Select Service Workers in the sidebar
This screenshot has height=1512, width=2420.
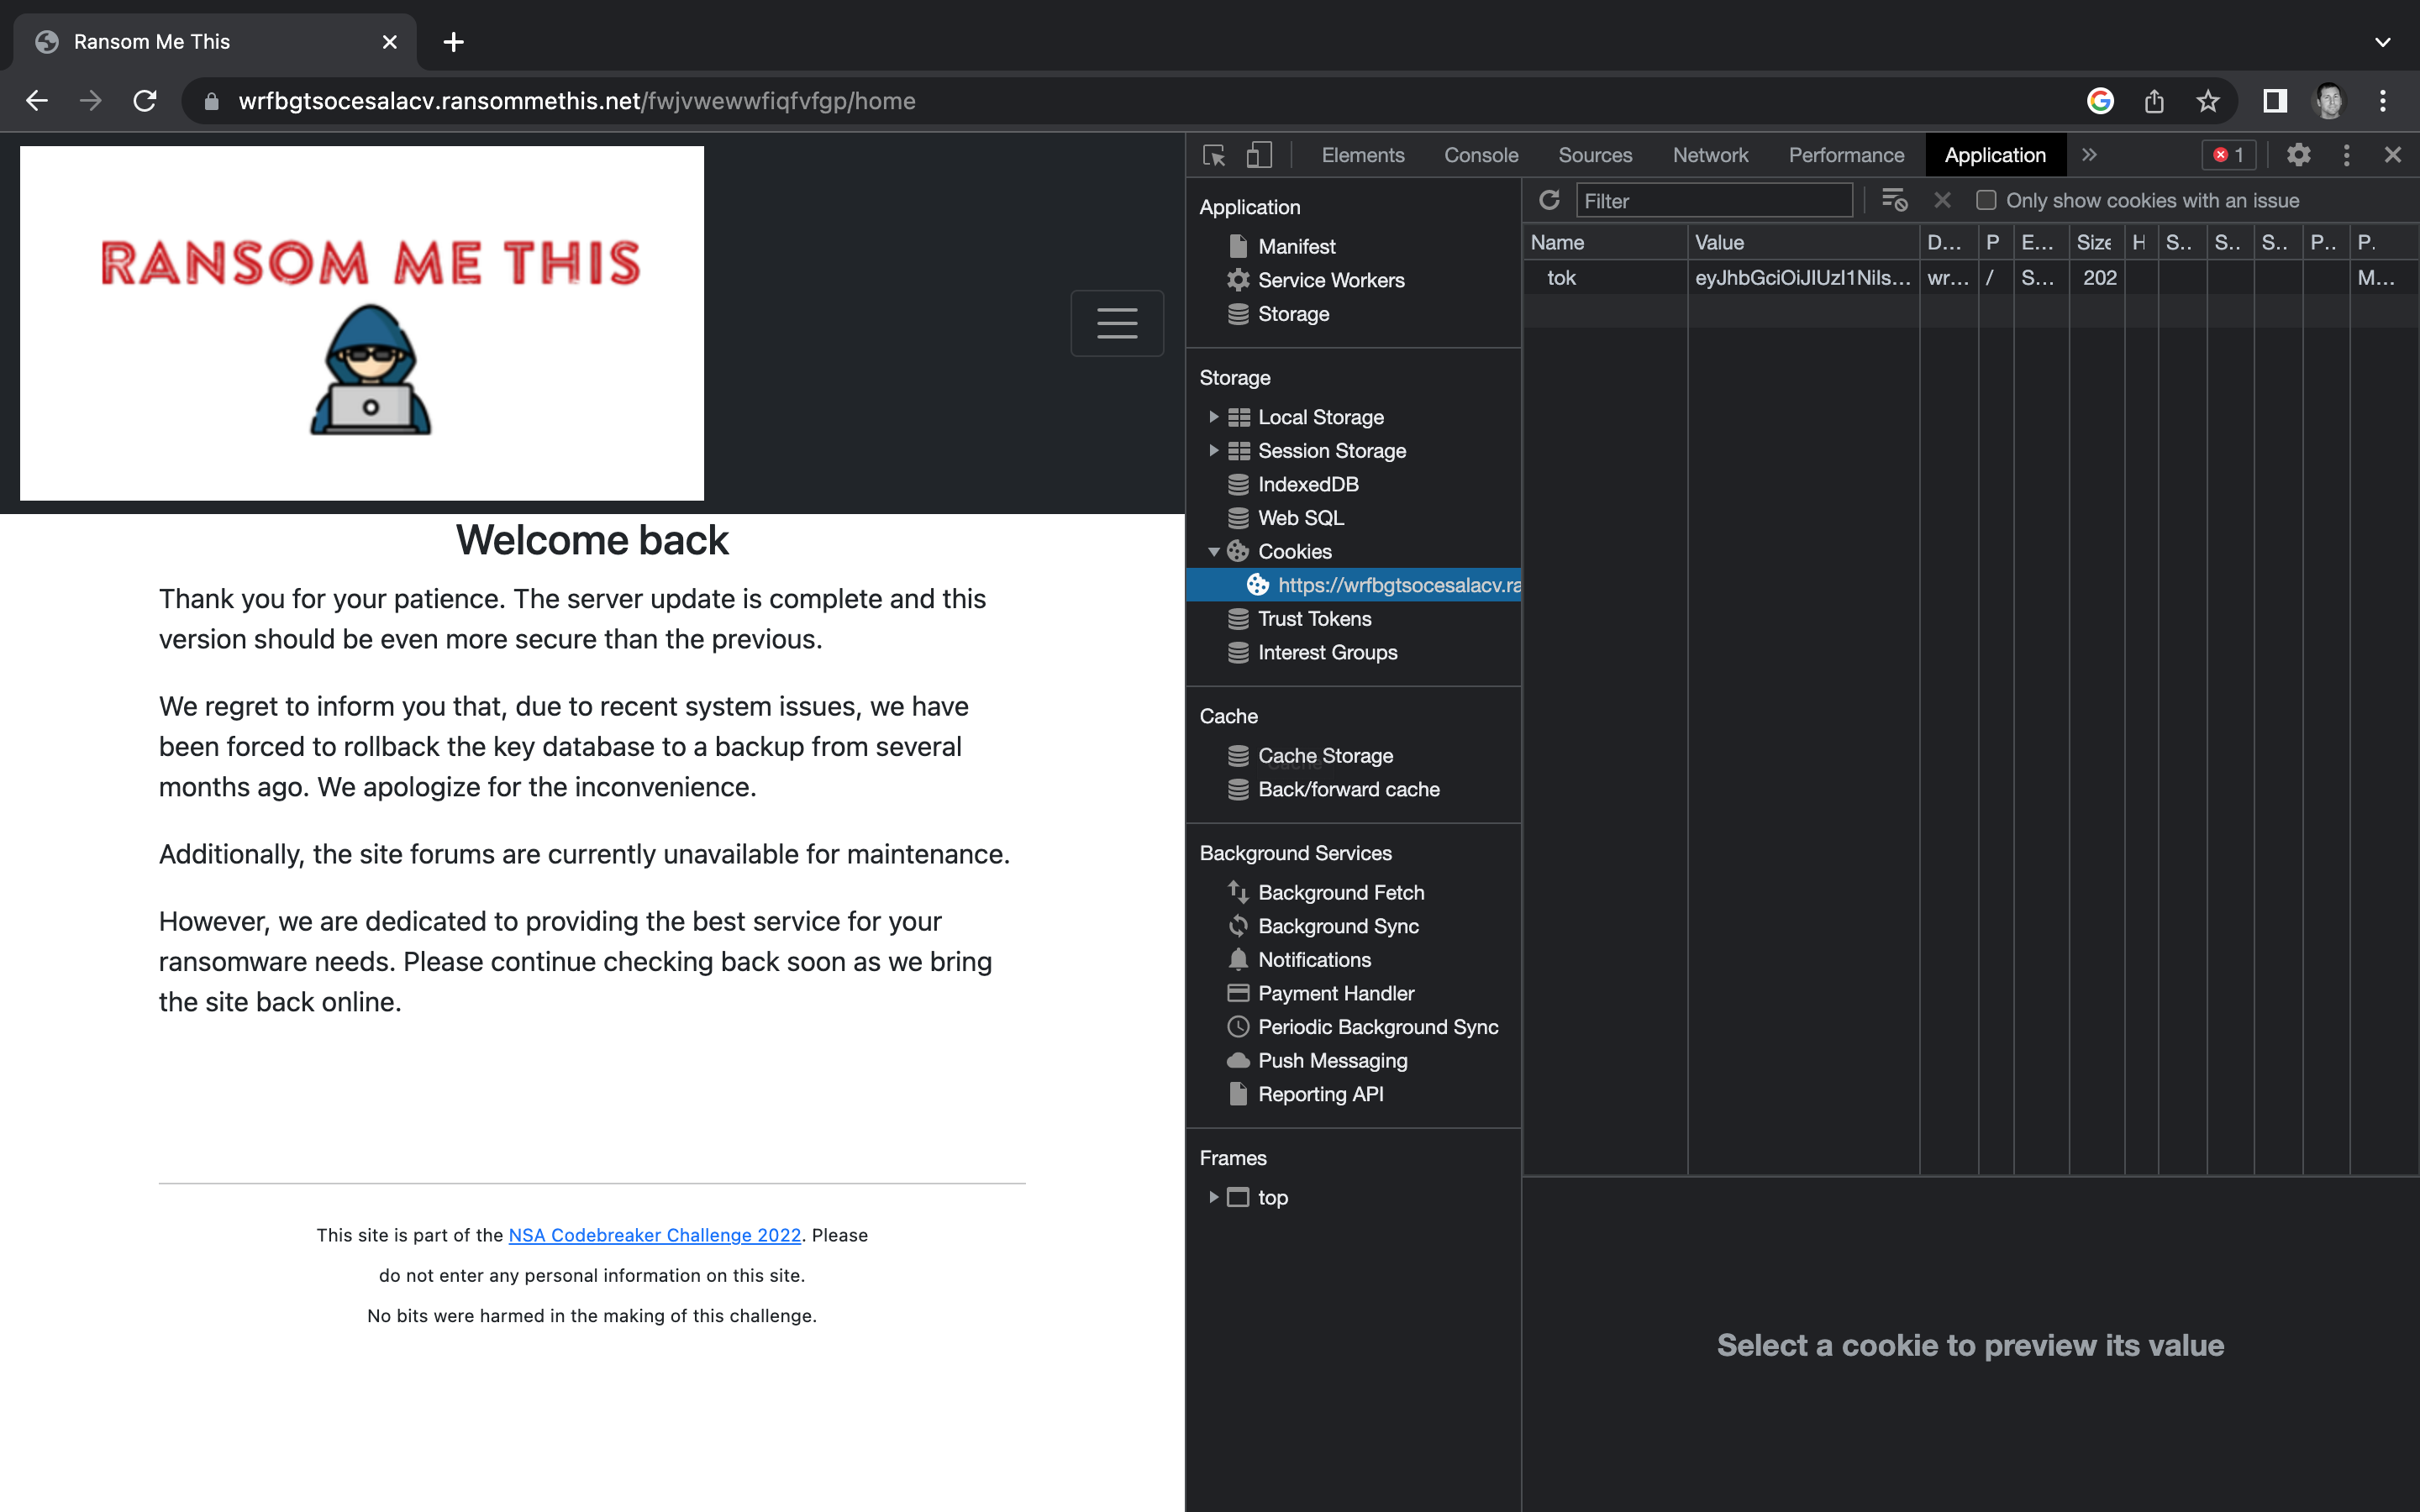(1331, 280)
